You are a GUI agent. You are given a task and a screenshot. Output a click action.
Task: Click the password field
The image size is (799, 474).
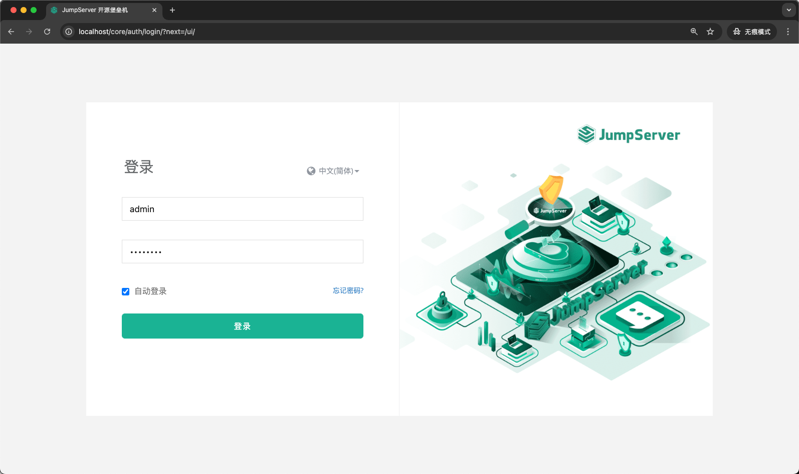click(x=243, y=252)
